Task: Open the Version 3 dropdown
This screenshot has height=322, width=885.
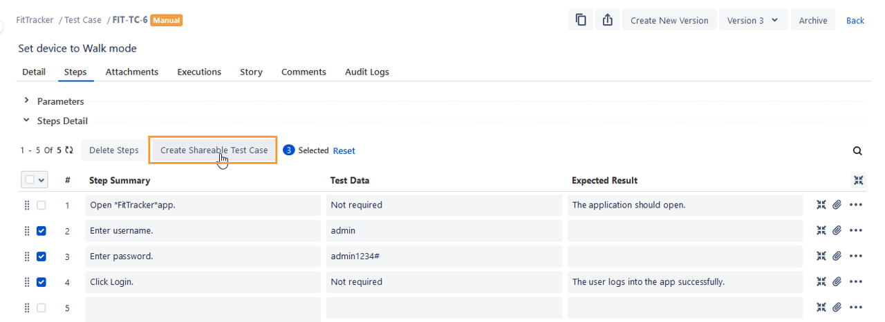Action: tap(752, 20)
